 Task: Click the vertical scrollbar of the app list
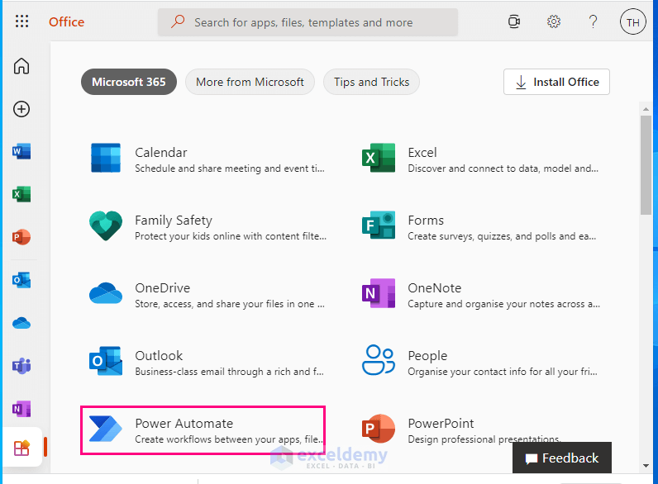[646, 165]
